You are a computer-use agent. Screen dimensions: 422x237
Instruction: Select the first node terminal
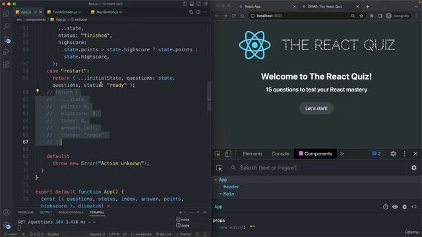coord(183,219)
